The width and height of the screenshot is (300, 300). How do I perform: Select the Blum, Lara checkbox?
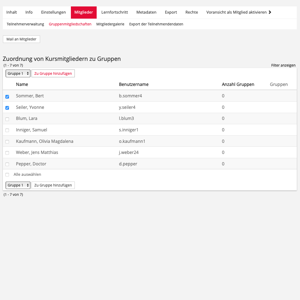pos(7,119)
